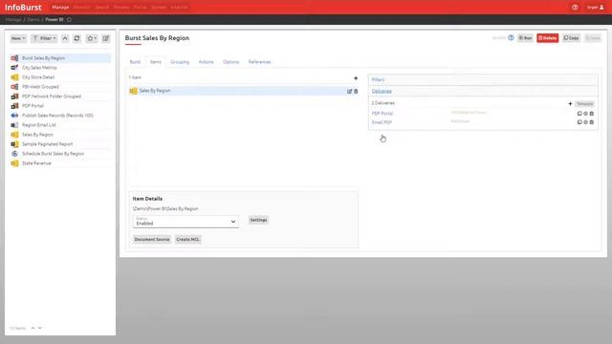This screenshot has height=344, width=612.
Task: Add a new delivery with the plus icon
Action: (x=570, y=104)
